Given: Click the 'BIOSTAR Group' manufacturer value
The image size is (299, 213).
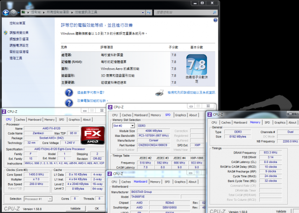Looking at the screenshot, I should click(x=167, y=192).
